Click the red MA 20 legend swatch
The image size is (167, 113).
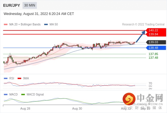pyautogui.click(x=6, y=25)
